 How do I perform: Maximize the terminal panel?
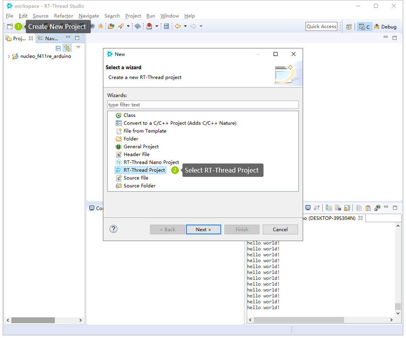395,208
